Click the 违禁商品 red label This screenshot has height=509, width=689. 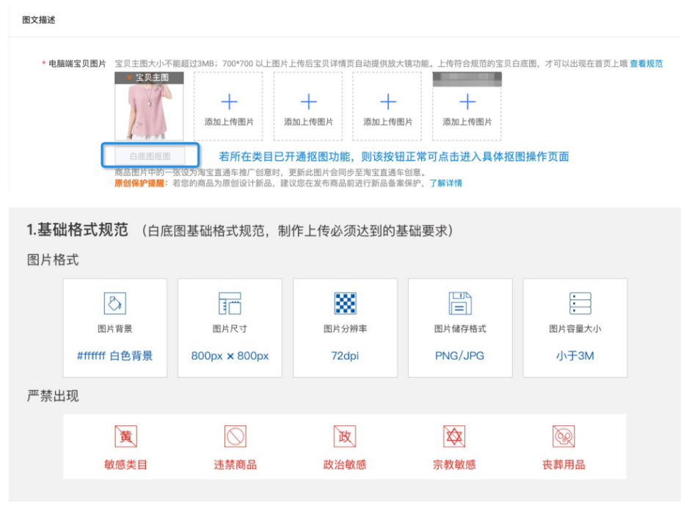click(x=235, y=465)
